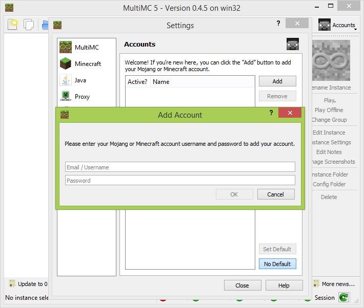Minimize the MultiMC main window
The height and width of the screenshot is (308, 364).
click(x=317, y=7)
